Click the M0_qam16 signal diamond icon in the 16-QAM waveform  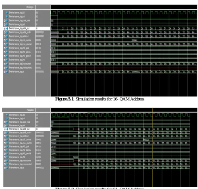pyautogui.click(x=7, y=52)
